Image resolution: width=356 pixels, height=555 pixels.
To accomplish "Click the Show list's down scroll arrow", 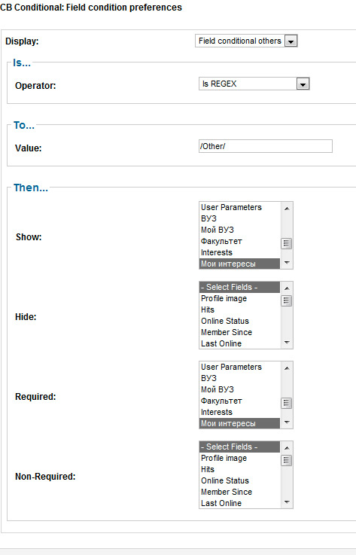I will (287, 263).
